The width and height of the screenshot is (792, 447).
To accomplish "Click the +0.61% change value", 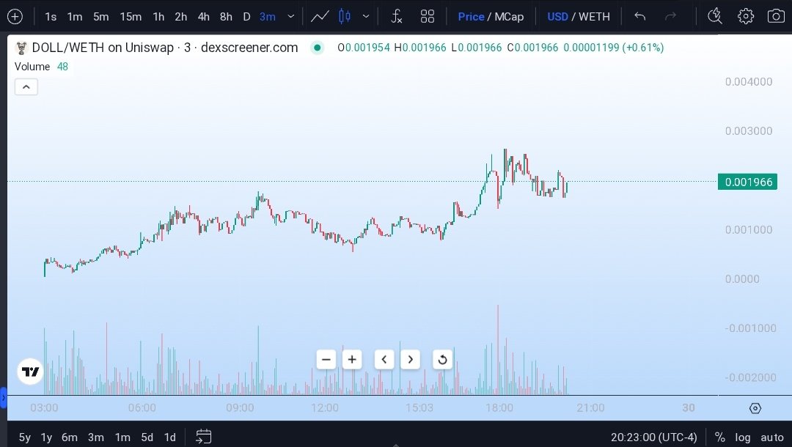I will coord(643,48).
